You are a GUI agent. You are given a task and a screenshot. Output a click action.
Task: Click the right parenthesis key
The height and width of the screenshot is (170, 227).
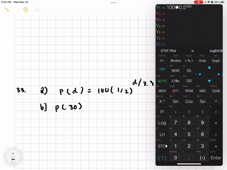pos(202,112)
